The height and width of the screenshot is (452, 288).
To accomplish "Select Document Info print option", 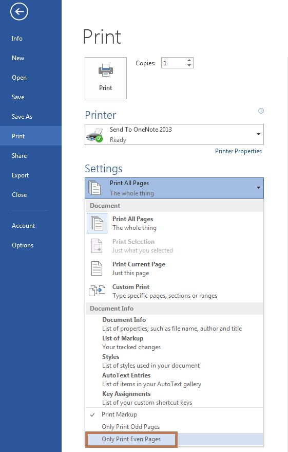I will pos(174,324).
